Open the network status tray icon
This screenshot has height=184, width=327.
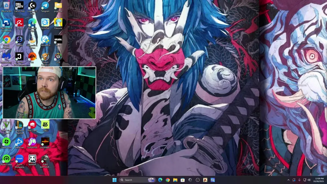305,180
